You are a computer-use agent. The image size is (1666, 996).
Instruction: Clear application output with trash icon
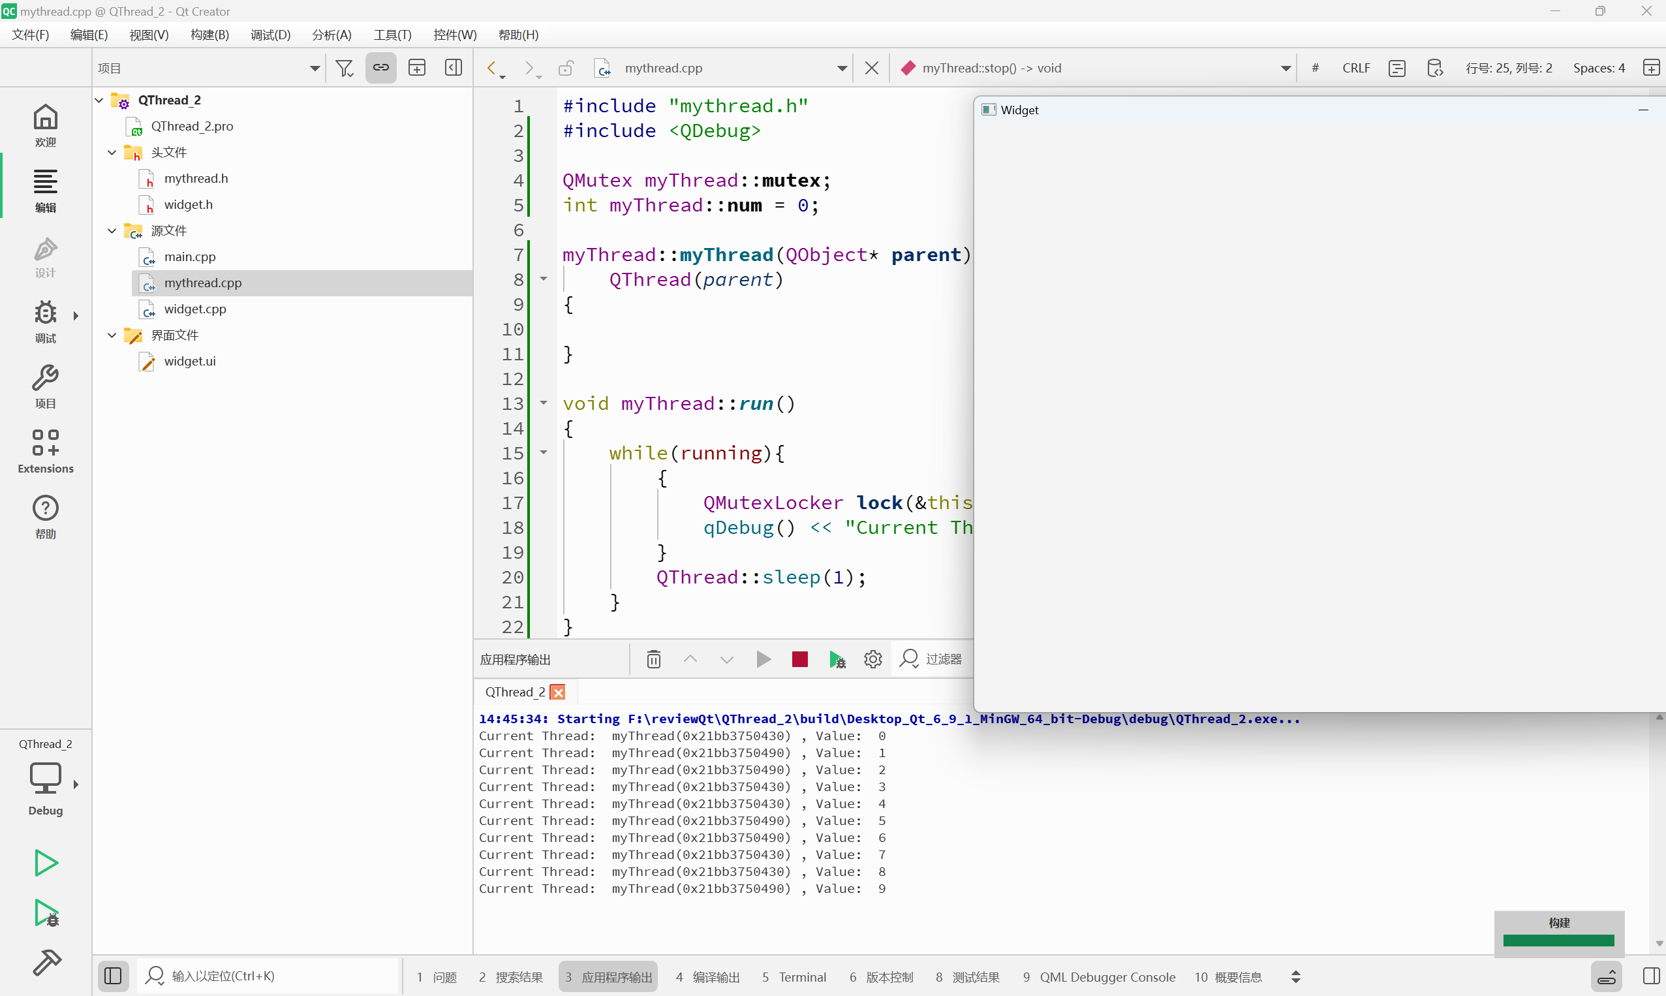[x=653, y=659]
